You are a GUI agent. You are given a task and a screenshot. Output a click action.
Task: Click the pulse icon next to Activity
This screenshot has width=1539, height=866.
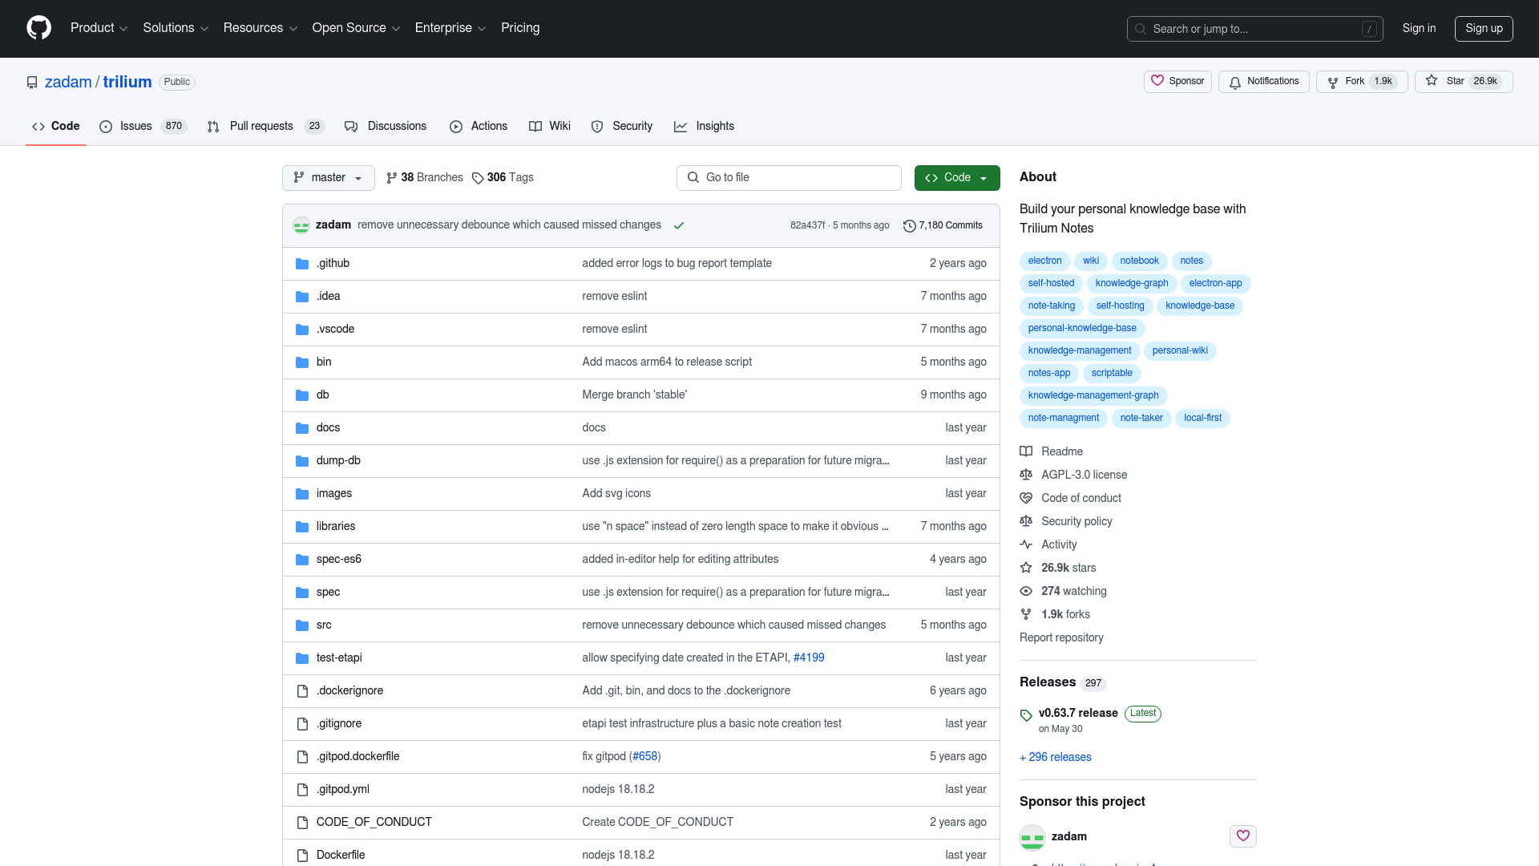pyautogui.click(x=1026, y=544)
